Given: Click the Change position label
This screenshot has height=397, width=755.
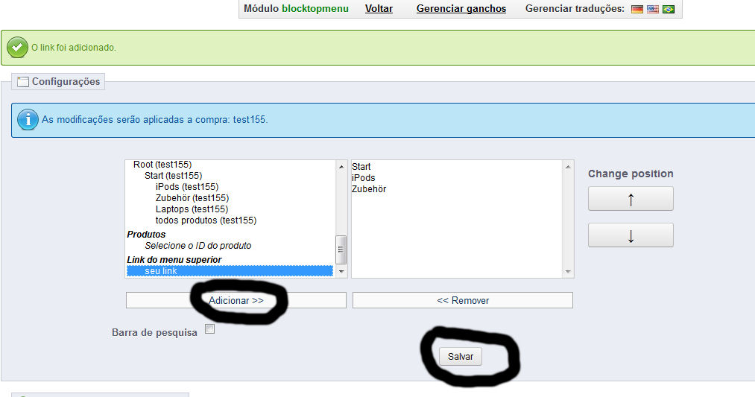Looking at the screenshot, I should [x=631, y=174].
